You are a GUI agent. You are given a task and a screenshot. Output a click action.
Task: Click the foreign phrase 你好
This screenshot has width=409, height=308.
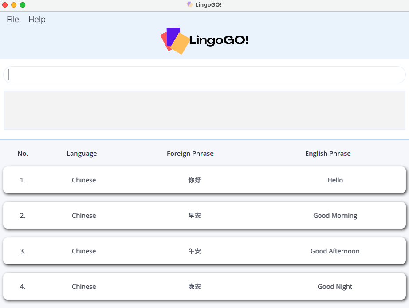(x=194, y=180)
